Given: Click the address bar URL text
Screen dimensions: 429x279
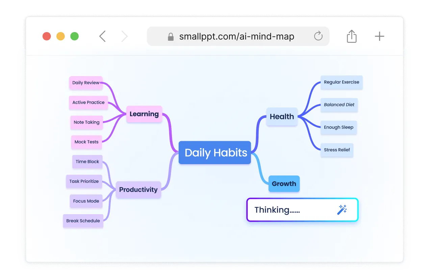Looking at the screenshot, I should (236, 36).
